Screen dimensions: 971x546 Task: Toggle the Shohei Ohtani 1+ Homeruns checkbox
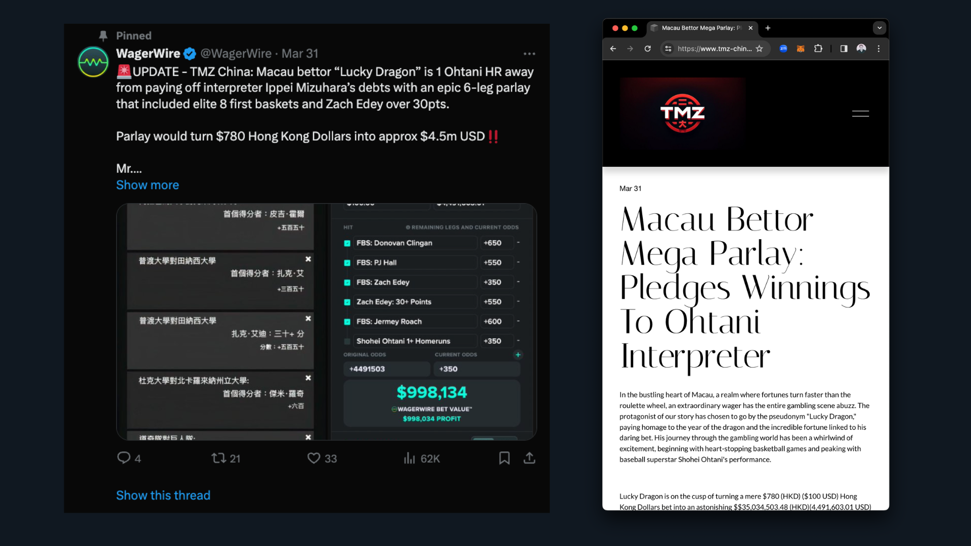(x=347, y=341)
